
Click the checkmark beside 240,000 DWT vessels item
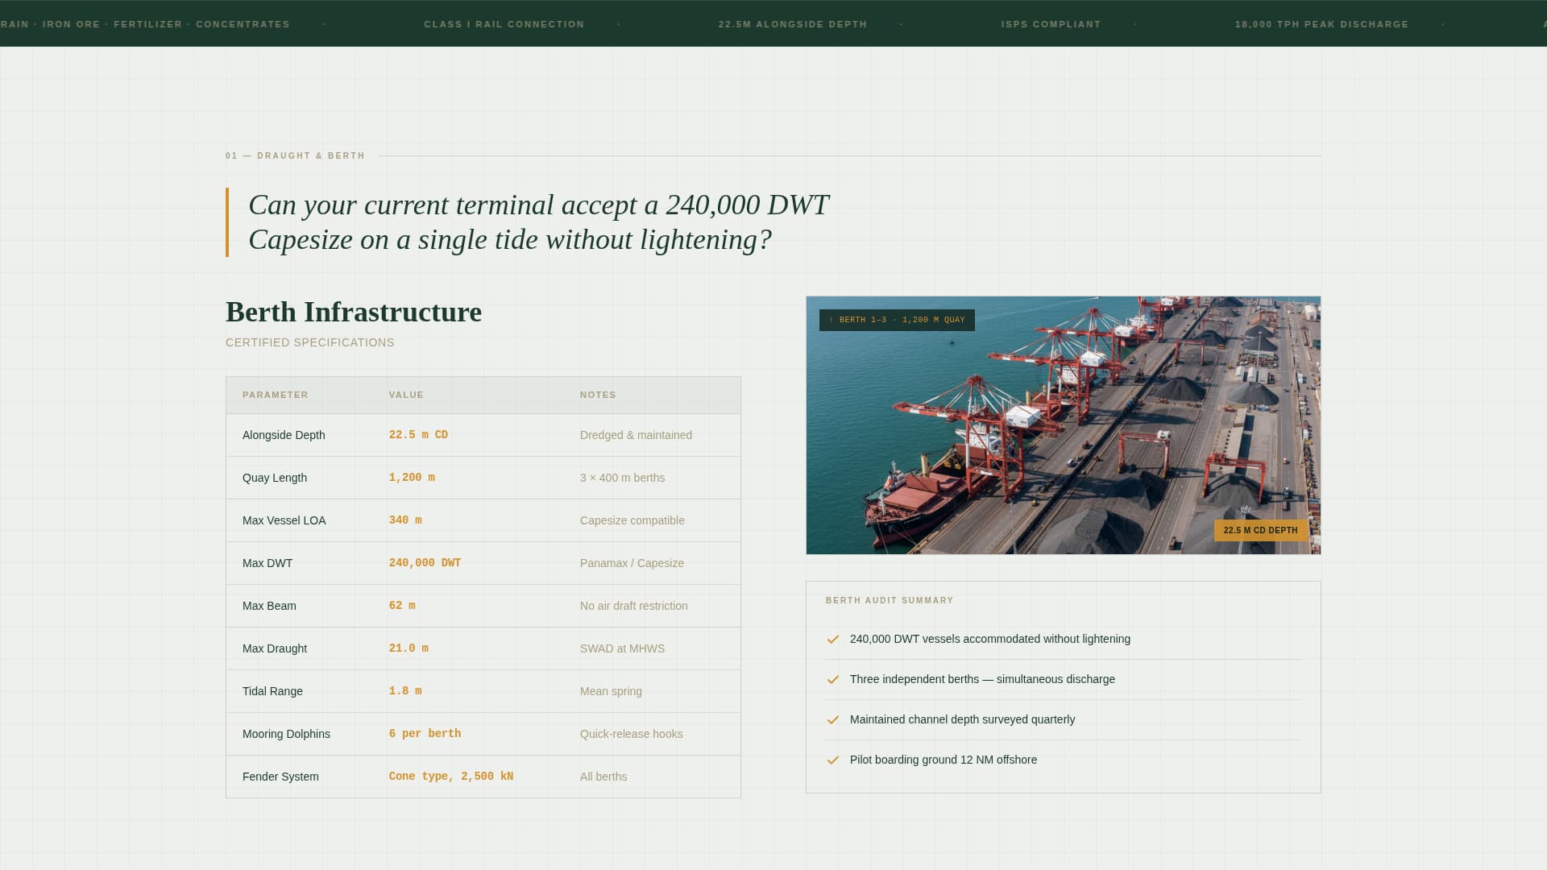point(832,639)
